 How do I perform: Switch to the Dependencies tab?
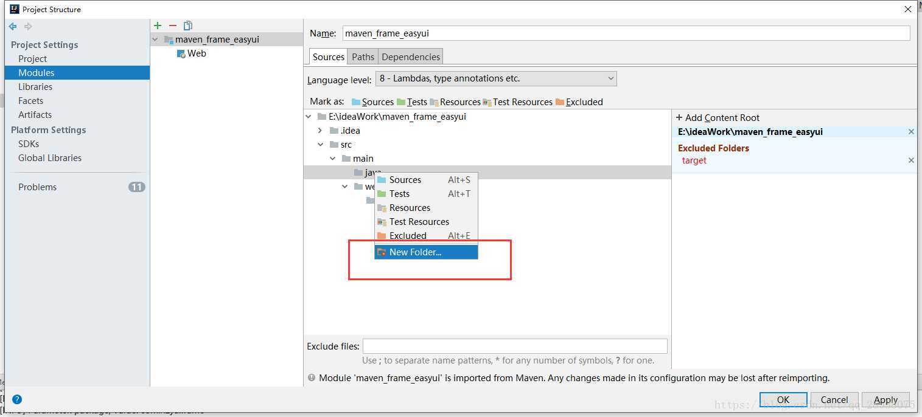411,57
